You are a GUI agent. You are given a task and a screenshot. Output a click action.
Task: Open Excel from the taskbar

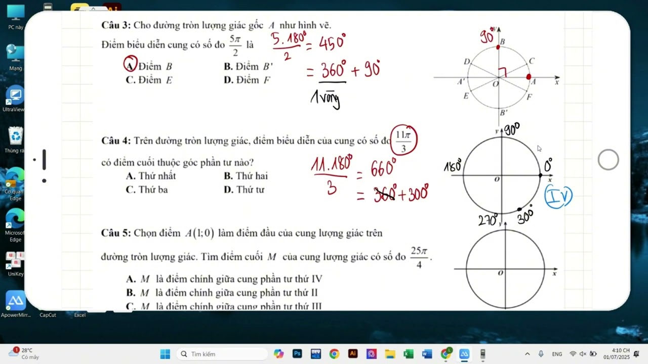click(x=409, y=354)
